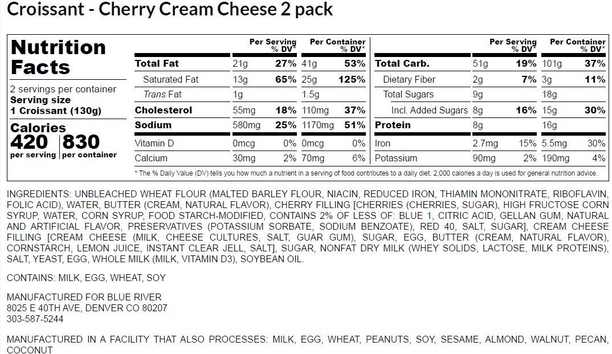Click the Denver street address line
Image resolution: width=612 pixels, height=354 pixels.
pos(87,308)
